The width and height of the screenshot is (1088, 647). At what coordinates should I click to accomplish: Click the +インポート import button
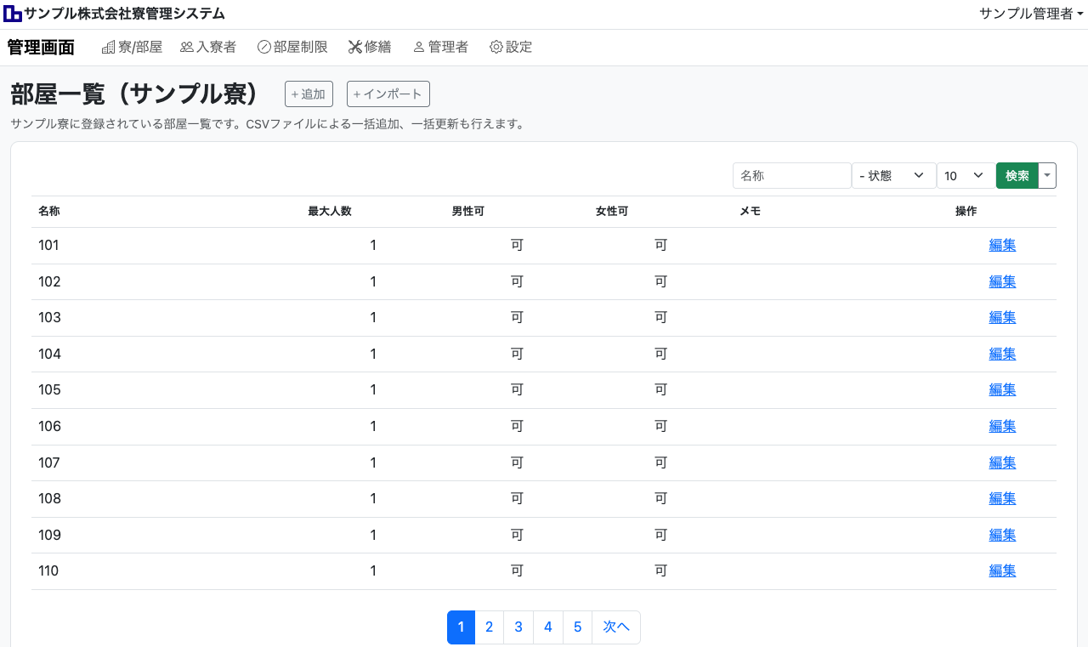(x=388, y=94)
